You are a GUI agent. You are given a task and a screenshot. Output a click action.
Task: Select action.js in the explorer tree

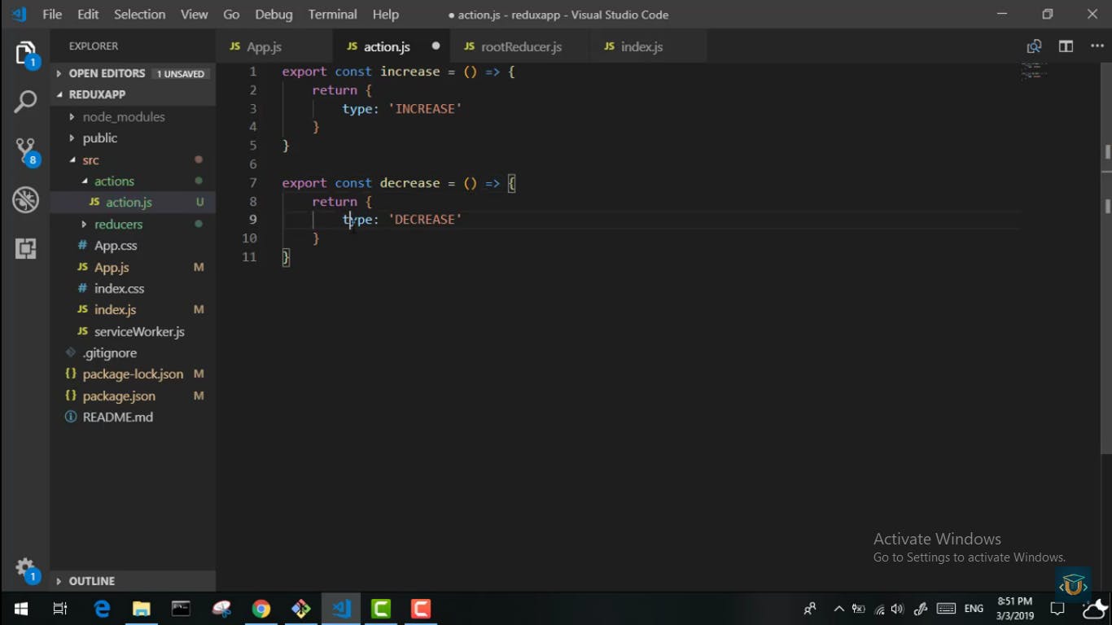[x=133, y=203]
